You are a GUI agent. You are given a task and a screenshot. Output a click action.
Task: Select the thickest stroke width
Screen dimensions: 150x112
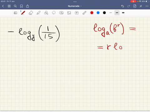click(123, 13)
